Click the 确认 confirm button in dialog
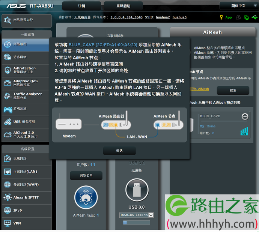This screenshot has width=259, height=232. (119, 150)
